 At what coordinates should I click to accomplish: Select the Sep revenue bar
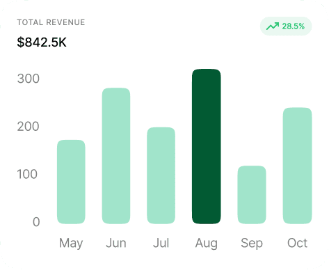point(252,195)
